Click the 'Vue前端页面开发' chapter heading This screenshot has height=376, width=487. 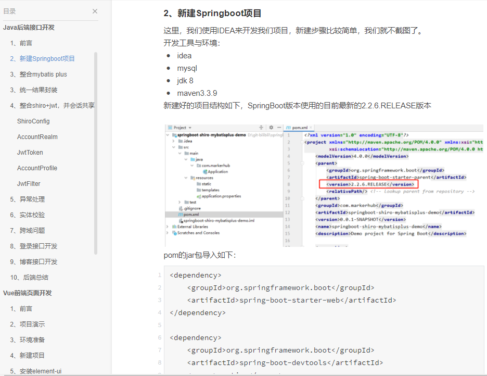coord(28,293)
